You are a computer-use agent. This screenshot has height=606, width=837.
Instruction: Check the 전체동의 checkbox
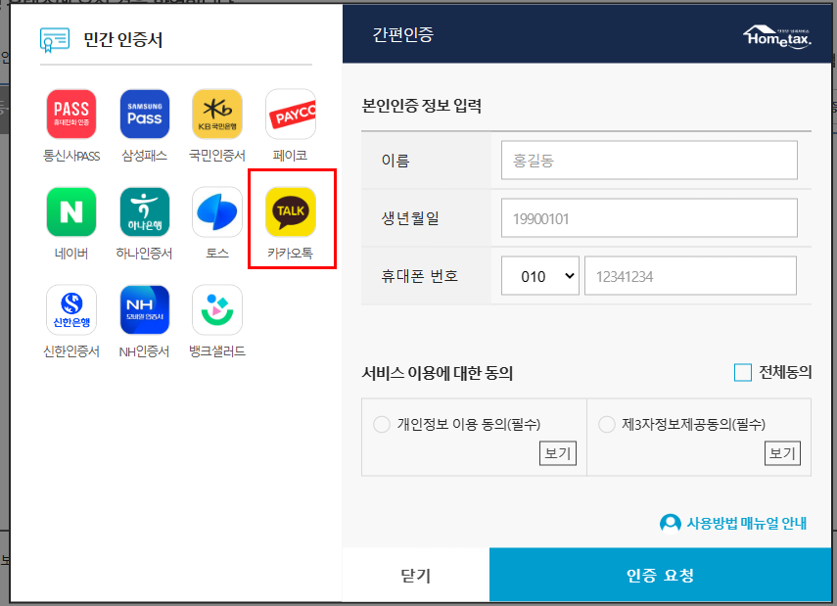[742, 372]
